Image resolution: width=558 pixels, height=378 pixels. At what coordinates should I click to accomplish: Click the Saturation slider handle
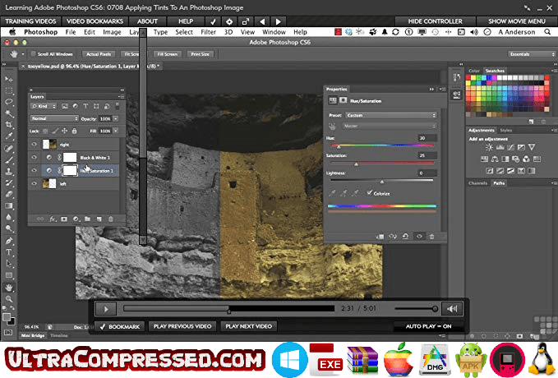pyautogui.click(x=356, y=164)
